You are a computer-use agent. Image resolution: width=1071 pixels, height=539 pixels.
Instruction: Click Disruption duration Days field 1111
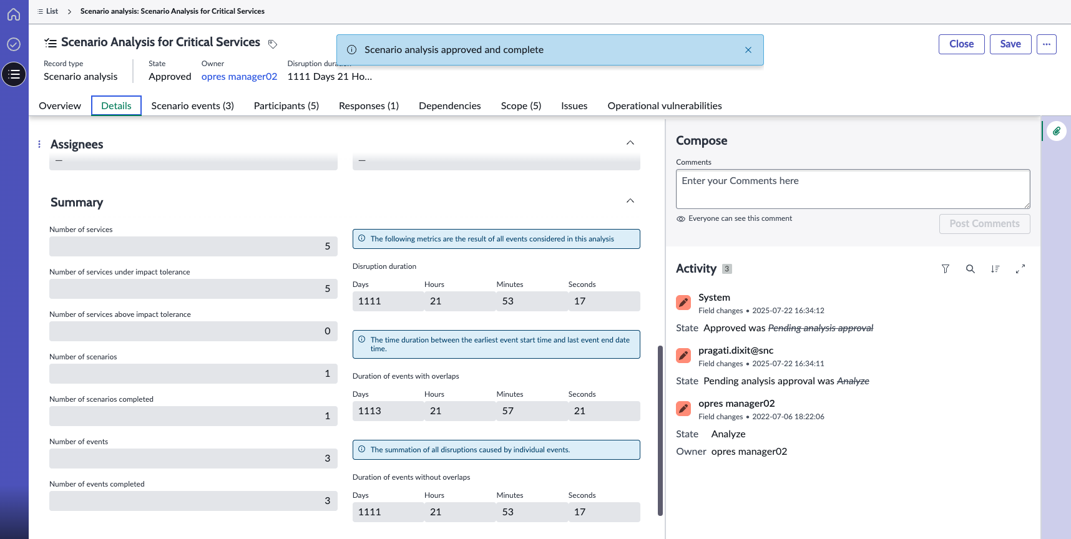click(388, 301)
